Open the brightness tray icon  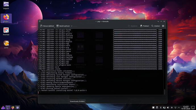tap(172, 107)
